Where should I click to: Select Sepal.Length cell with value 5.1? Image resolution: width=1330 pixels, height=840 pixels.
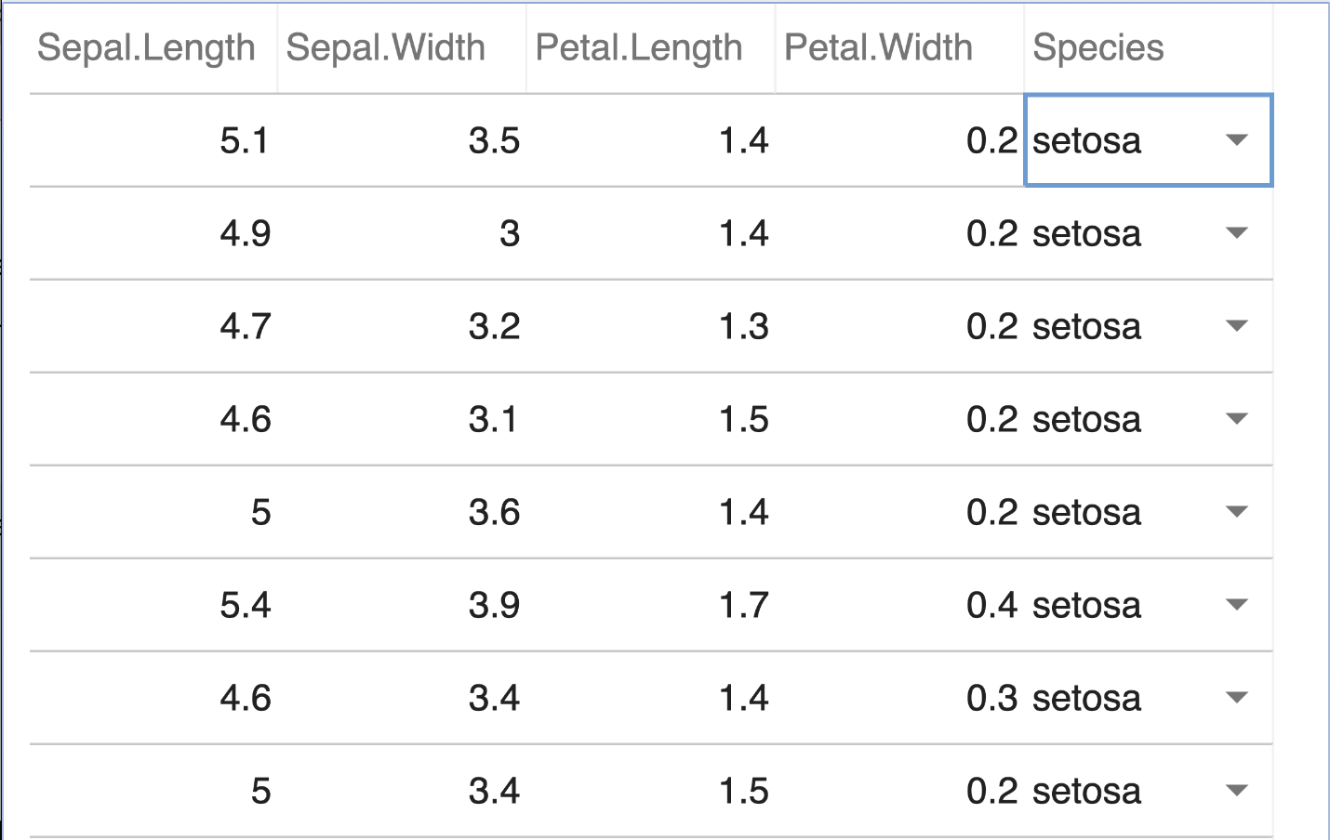(x=244, y=140)
